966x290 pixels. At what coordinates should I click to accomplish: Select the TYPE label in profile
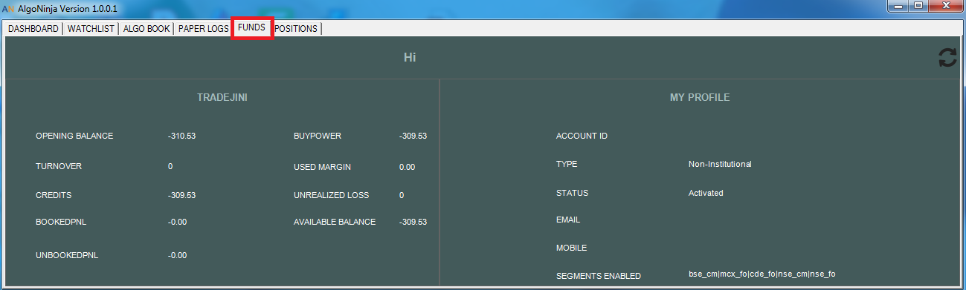tap(567, 165)
